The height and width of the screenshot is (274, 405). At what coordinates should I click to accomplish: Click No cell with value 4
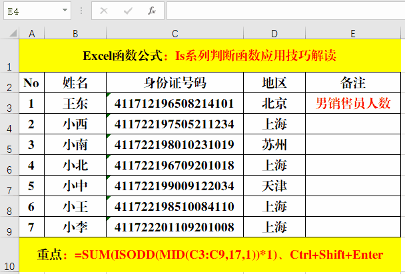(32, 165)
